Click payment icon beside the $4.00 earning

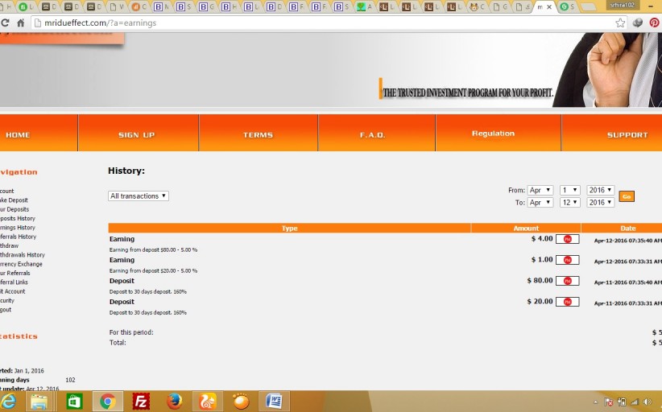567,239
